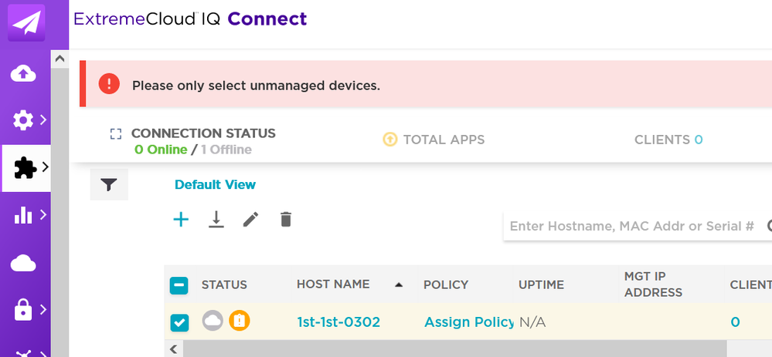This screenshot has width=772, height=357.
Task: Click the CLIENTS 0 summary value
Action: click(x=699, y=140)
